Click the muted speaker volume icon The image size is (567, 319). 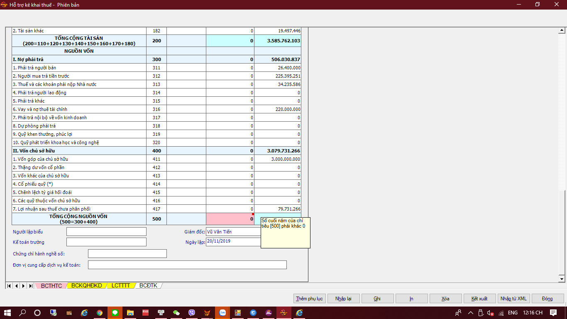click(x=490, y=313)
